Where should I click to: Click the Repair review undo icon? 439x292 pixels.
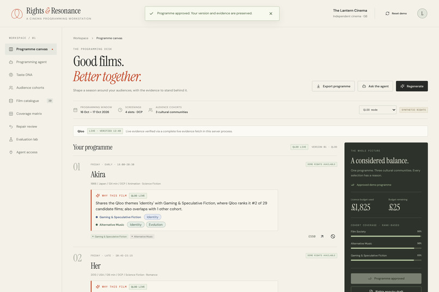pos(11,127)
